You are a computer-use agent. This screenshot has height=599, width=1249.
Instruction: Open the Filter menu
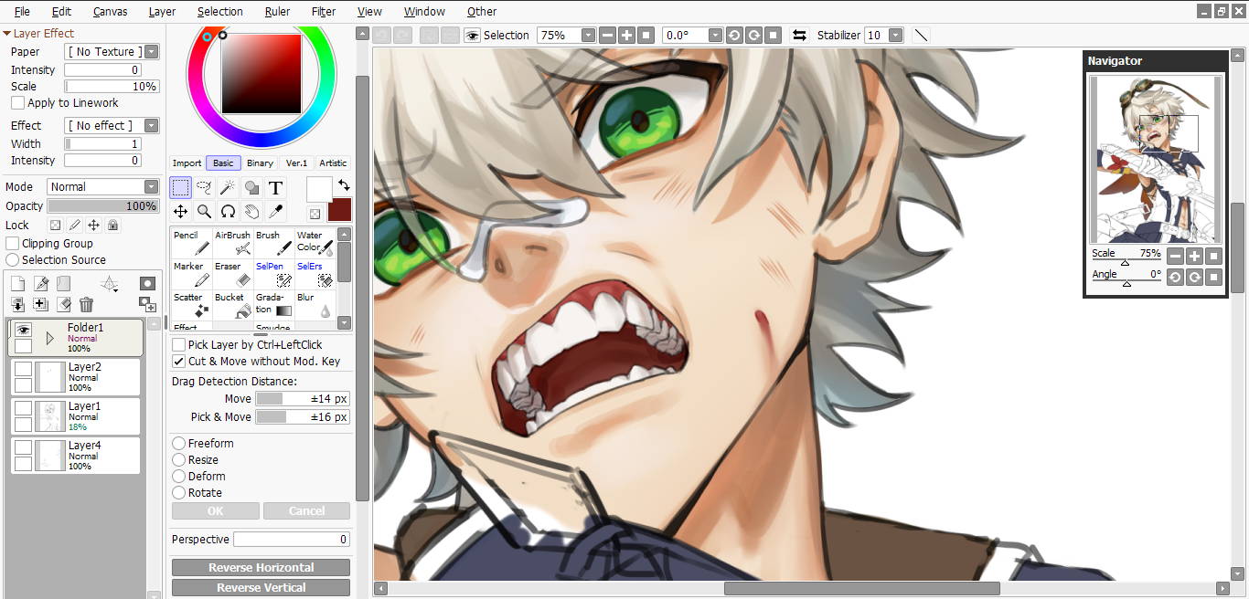pos(324,11)
